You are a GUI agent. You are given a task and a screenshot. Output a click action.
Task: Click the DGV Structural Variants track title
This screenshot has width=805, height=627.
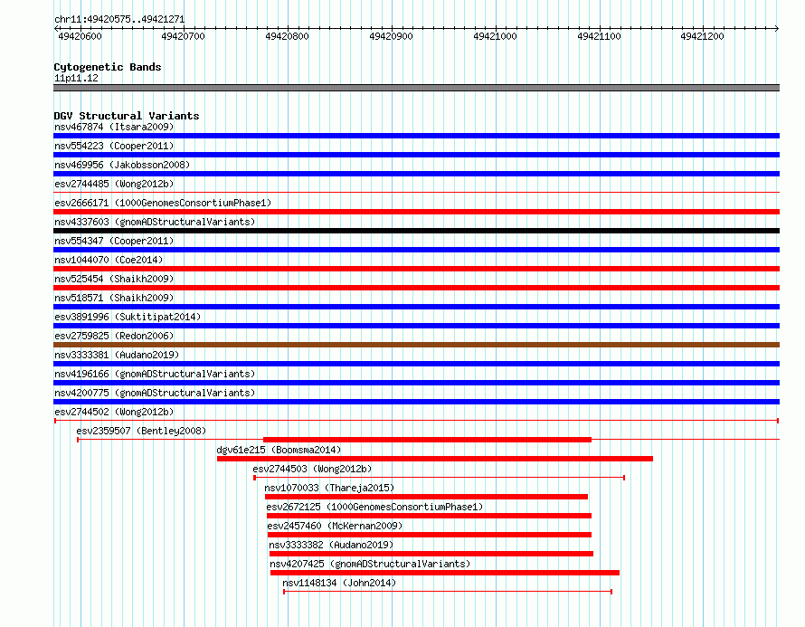pyautogui.click(x=127, y=116)
